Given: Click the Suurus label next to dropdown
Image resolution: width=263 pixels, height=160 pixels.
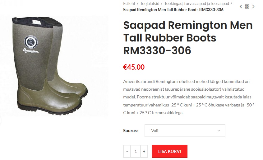Looking at the screenshot, I should pos(131,131).
